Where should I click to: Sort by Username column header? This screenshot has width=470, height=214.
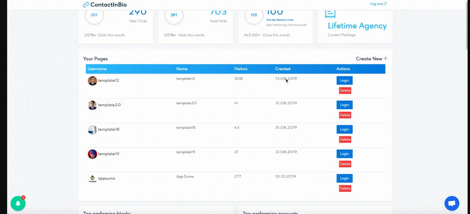pos(97,69)
